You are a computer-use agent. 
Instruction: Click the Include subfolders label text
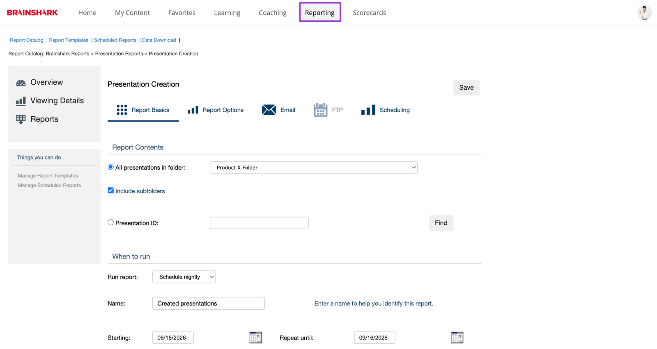[140, 191]
